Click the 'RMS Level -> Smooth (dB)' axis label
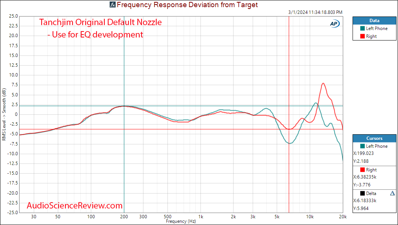Screen dimensions: 398x225 pos(4,114)
